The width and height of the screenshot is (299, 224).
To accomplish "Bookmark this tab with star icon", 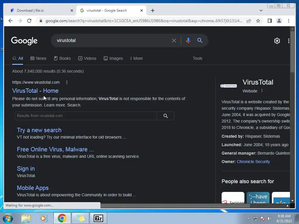I will pos(258,21).
